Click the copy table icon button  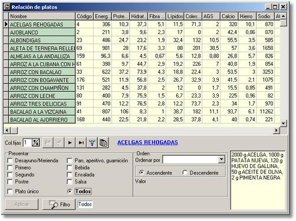click(x=103, y=142)
